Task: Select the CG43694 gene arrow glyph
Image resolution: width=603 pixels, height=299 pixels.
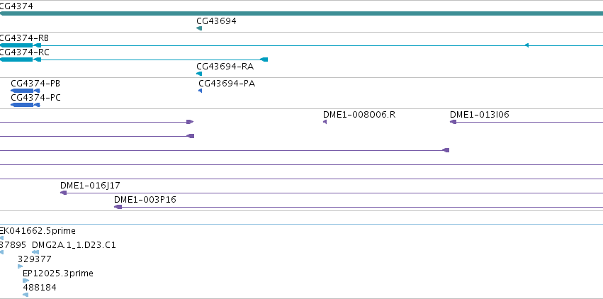Action: 199,28
